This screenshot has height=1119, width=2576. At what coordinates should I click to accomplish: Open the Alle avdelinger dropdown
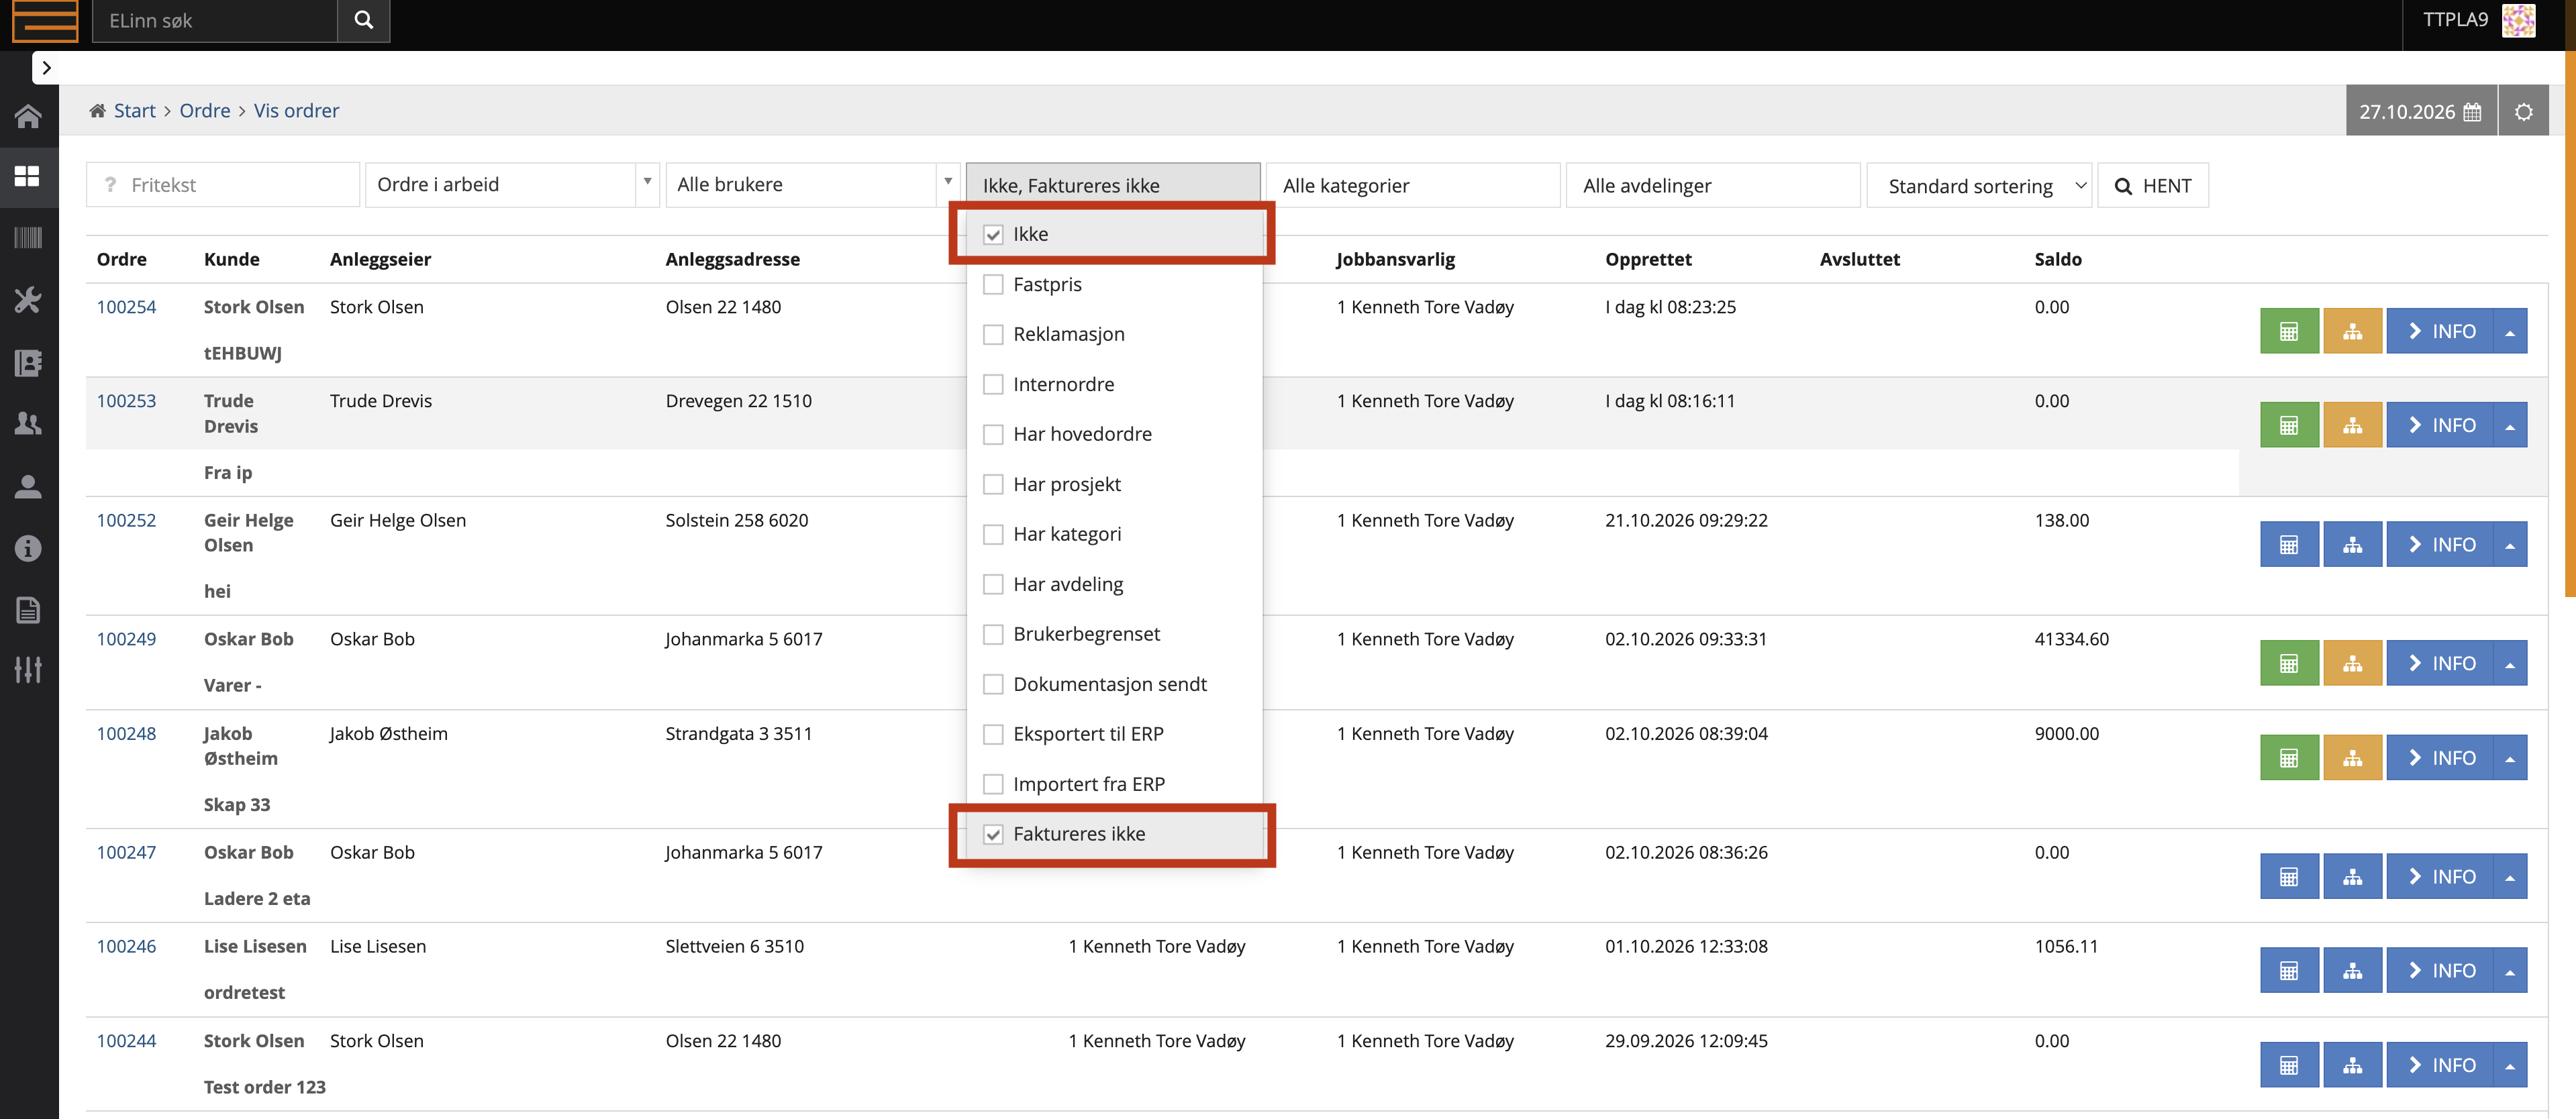(1713, 185)
